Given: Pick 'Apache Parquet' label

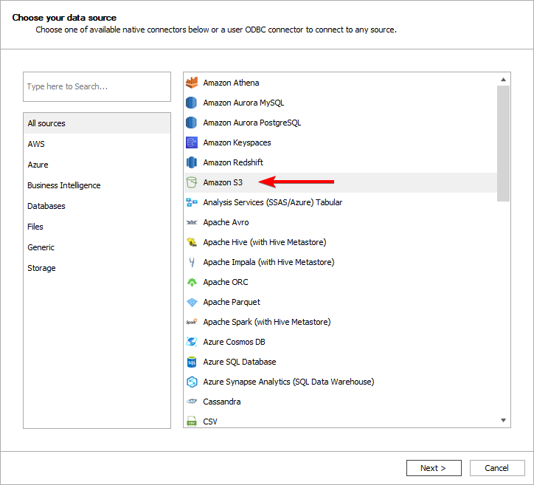Looking at the screenshot, I should coord(232,302).
